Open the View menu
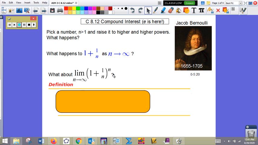This screenshot has height=145, width=258. [19, 3]
